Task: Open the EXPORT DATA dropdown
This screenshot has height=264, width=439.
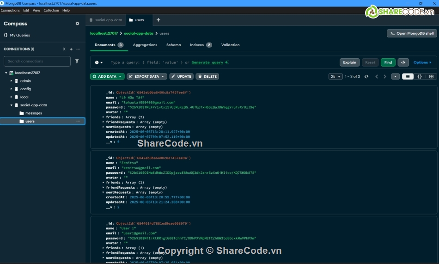Action: pyautogui.click(x=146, y=76)
